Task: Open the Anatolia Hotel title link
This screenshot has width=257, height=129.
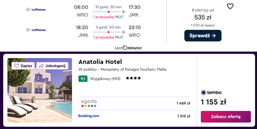Action: coord(100,62)
